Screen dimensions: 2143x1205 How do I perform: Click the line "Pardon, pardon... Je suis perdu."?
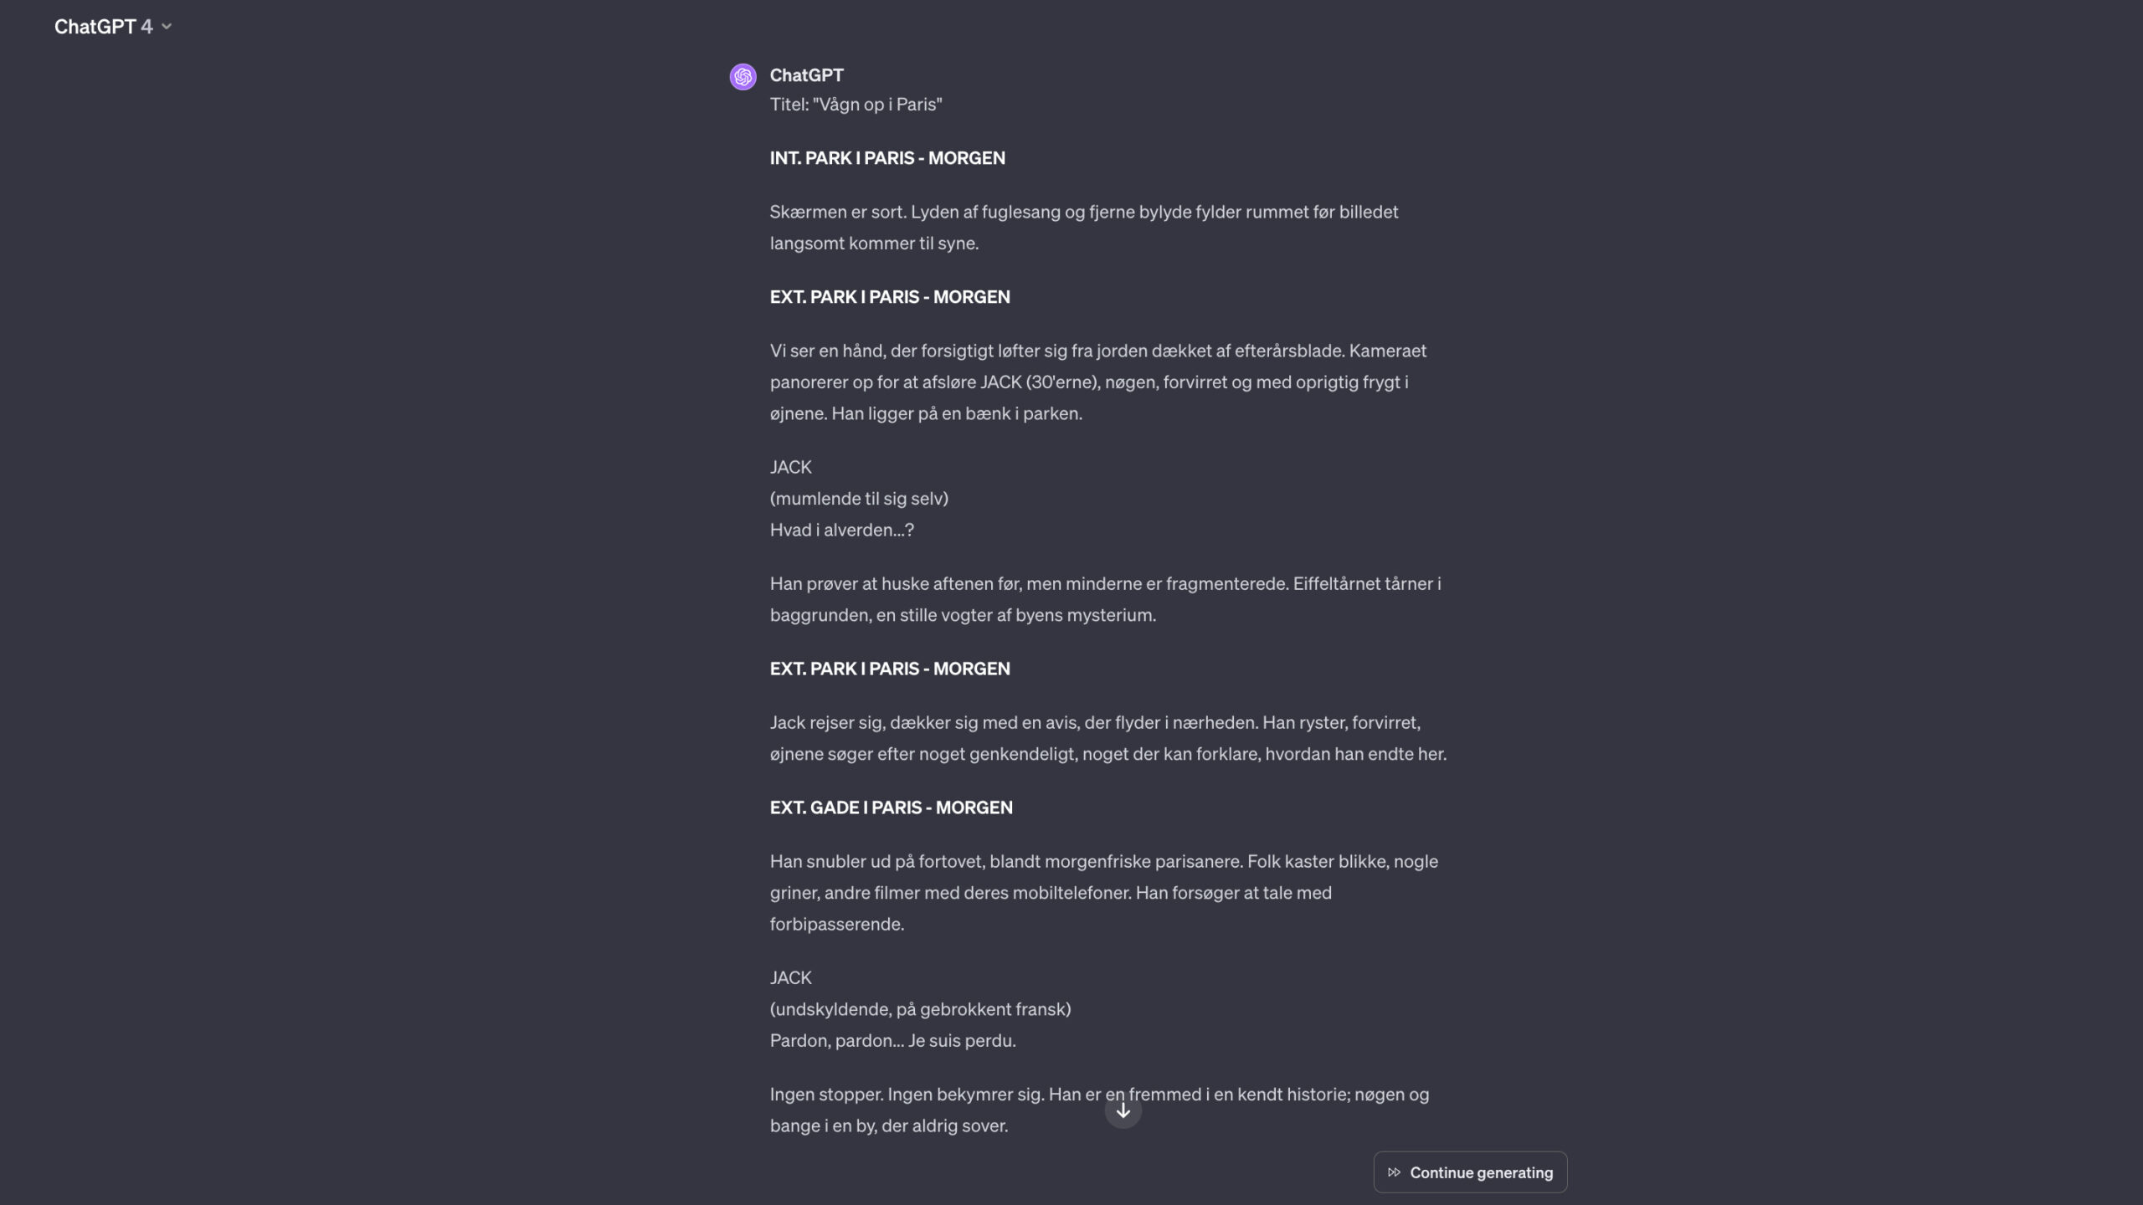click(892, 1041)
